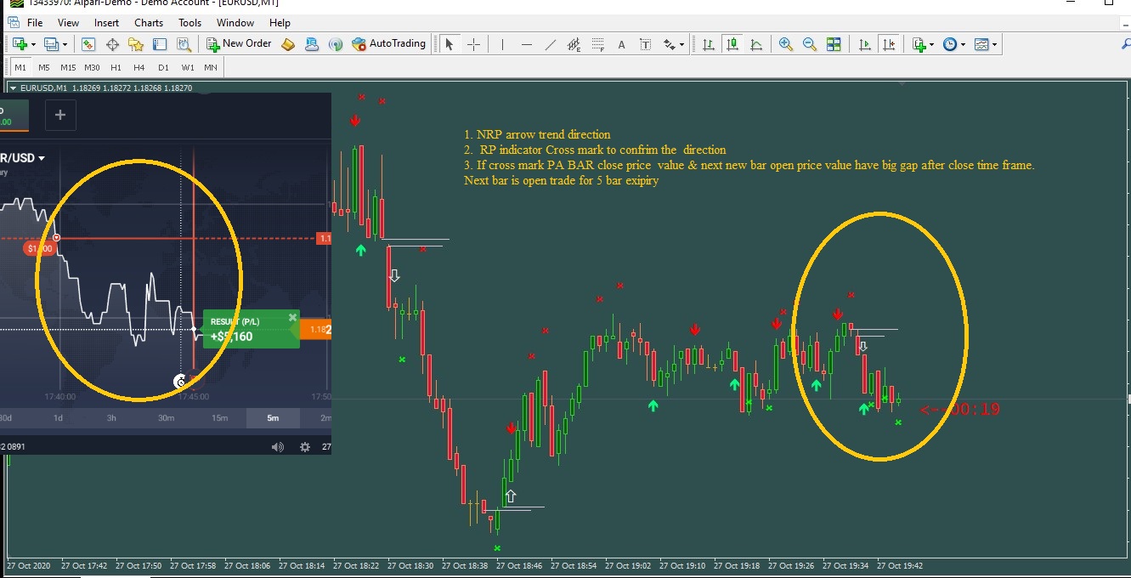Select the Text Label 'T' tool

click(x=646, y=44)
